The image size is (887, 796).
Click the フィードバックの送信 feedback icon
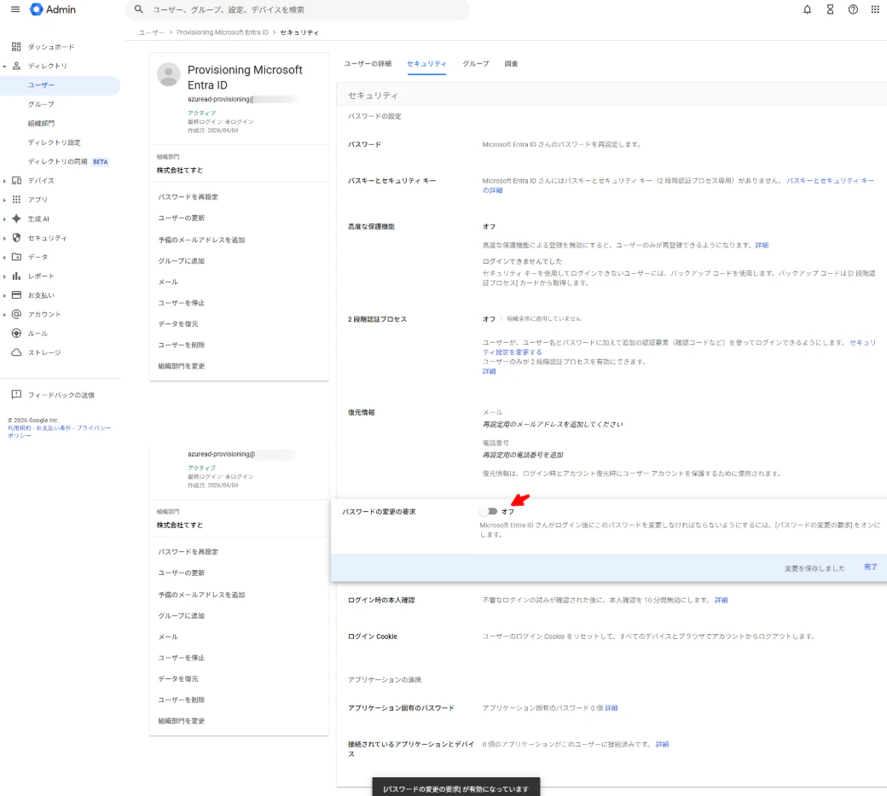16,394
